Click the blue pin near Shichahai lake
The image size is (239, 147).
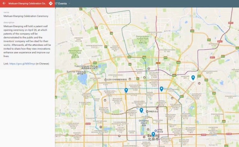pos(141,110)
